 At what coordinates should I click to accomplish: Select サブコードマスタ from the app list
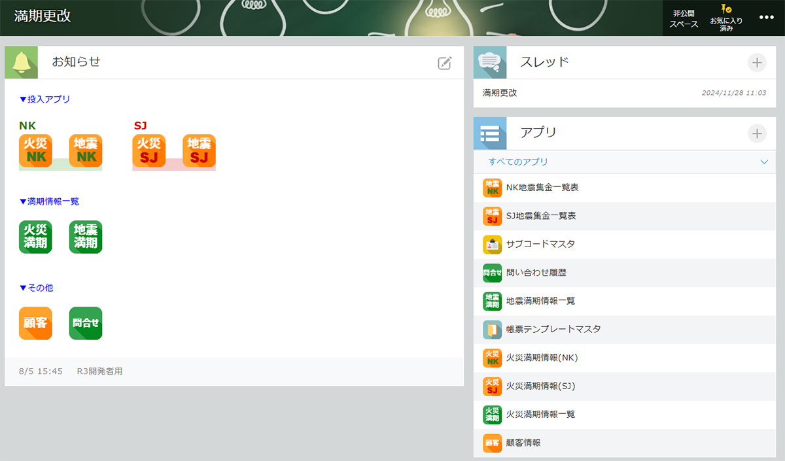point(540,244)
